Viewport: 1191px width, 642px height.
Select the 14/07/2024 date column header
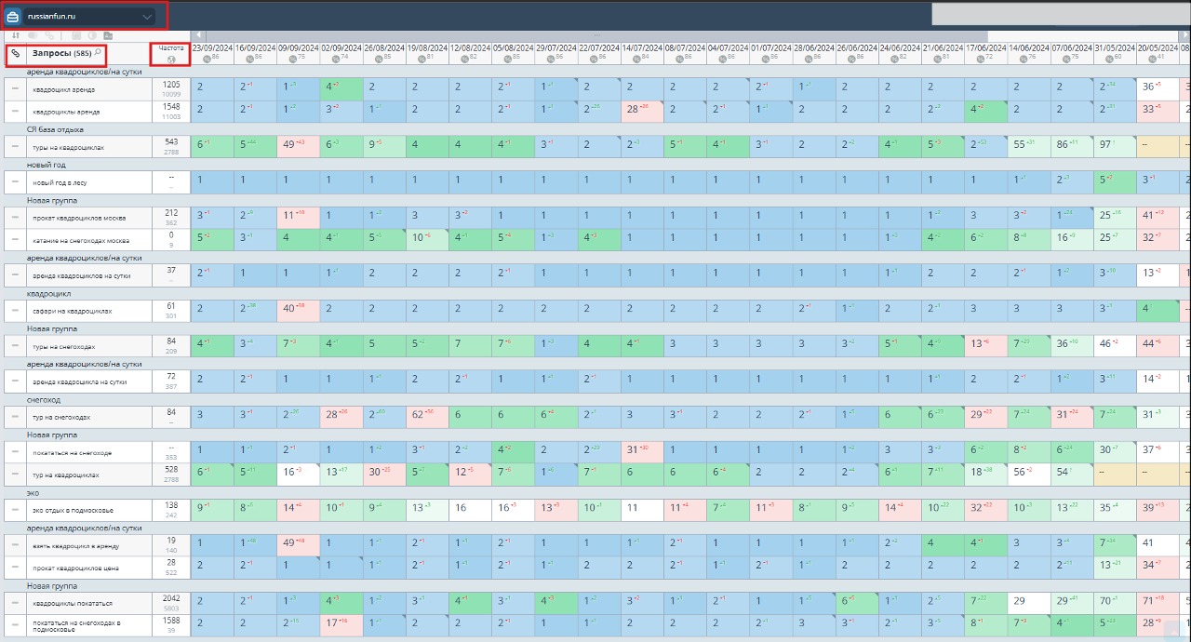point(642,47)
